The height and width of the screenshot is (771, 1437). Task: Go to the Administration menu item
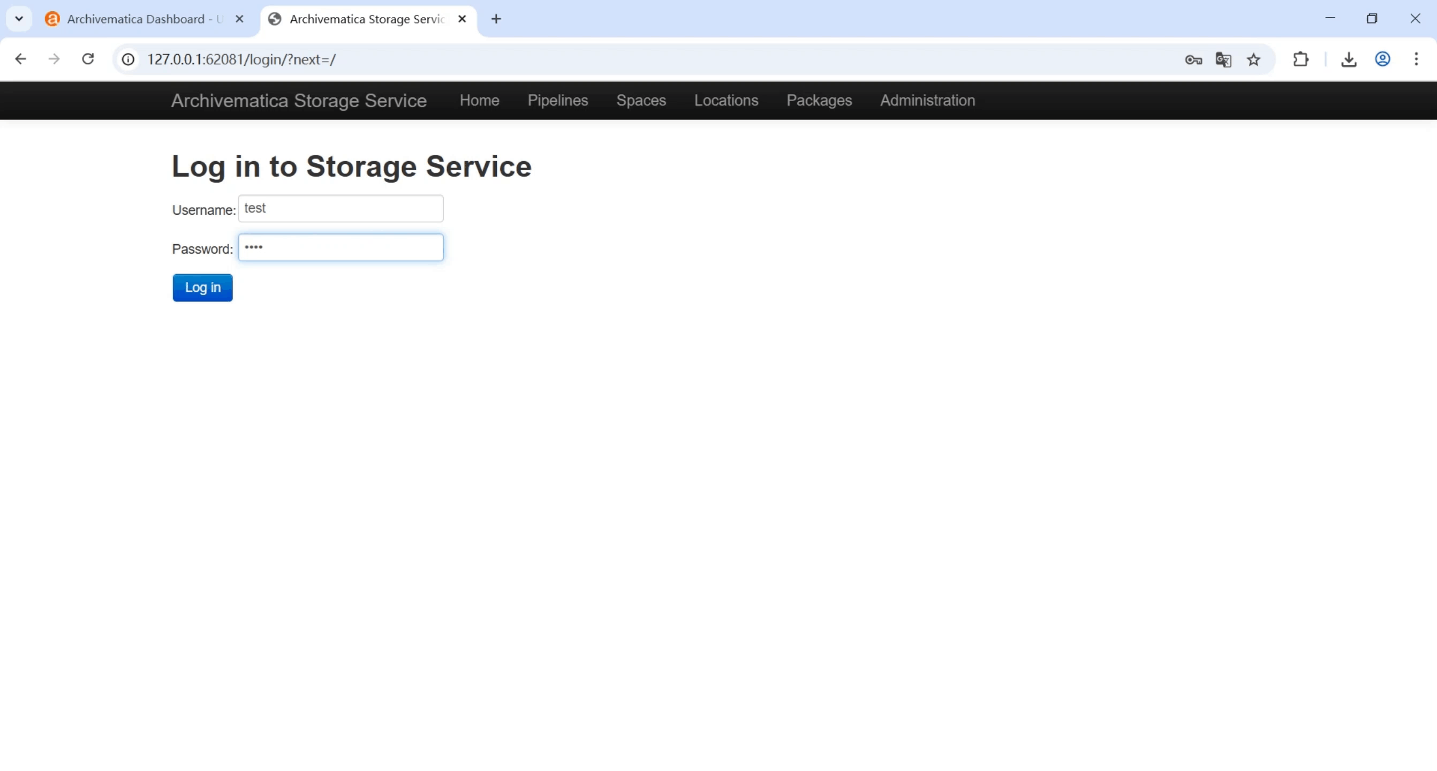[927, 101]
